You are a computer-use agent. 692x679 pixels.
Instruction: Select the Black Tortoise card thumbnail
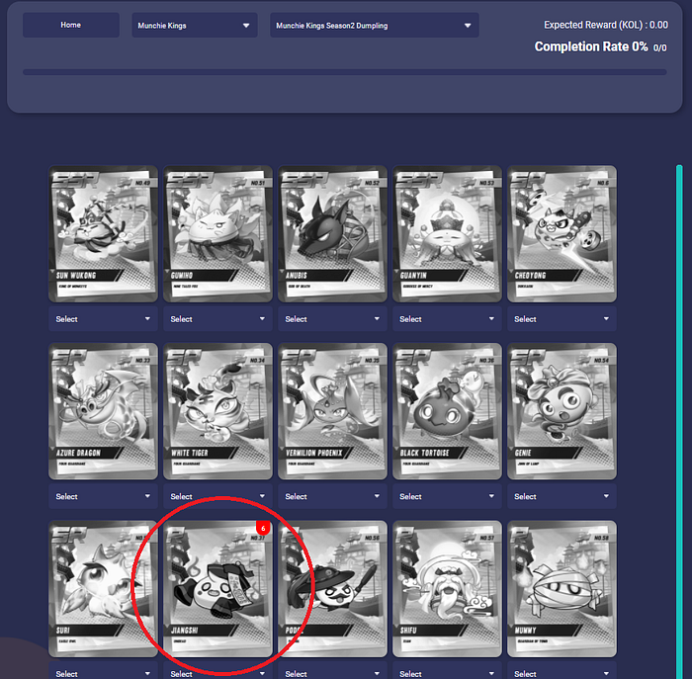tap(447, 411)
